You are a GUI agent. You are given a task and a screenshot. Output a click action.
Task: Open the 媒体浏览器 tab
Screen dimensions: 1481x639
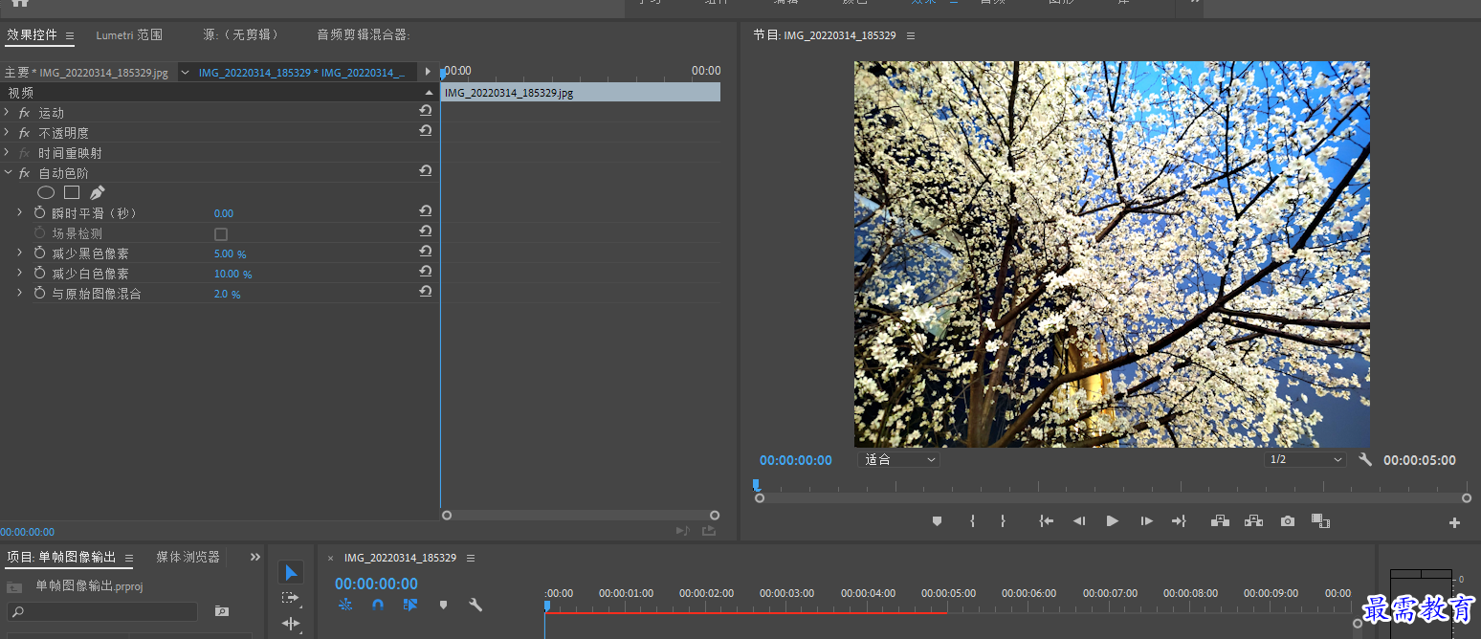click(188, 557)
